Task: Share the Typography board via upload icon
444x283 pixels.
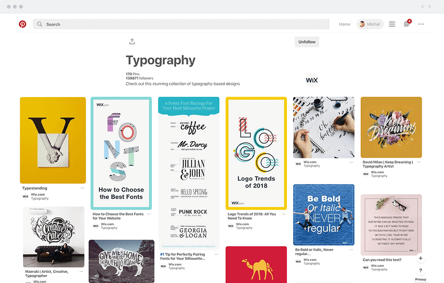Action: (x=132, y=42)
